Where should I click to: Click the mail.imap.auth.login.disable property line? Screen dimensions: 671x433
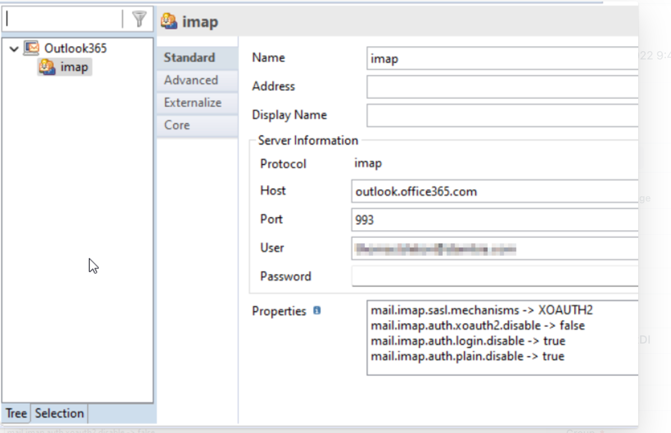point(468,341)
